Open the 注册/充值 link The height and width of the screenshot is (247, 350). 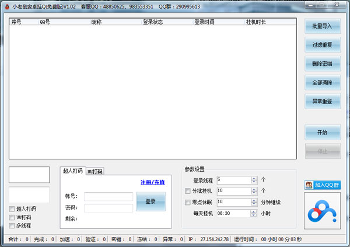pyautogui.click(x=152, y=182)
